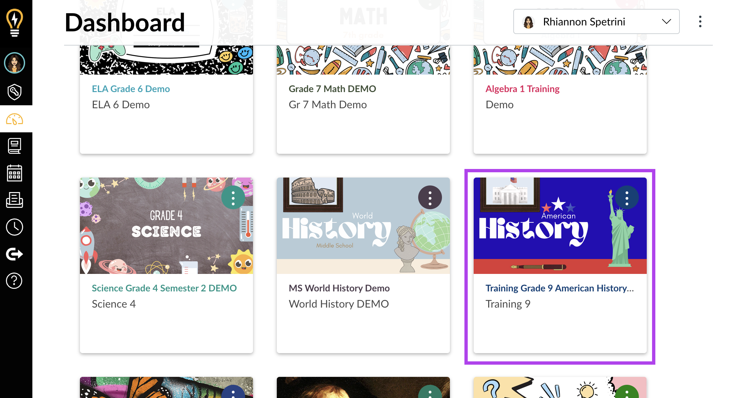730x398 pixels.
Task: Click the 'ELA 6 Demo' subtitle text
Action: pos(121,105)
